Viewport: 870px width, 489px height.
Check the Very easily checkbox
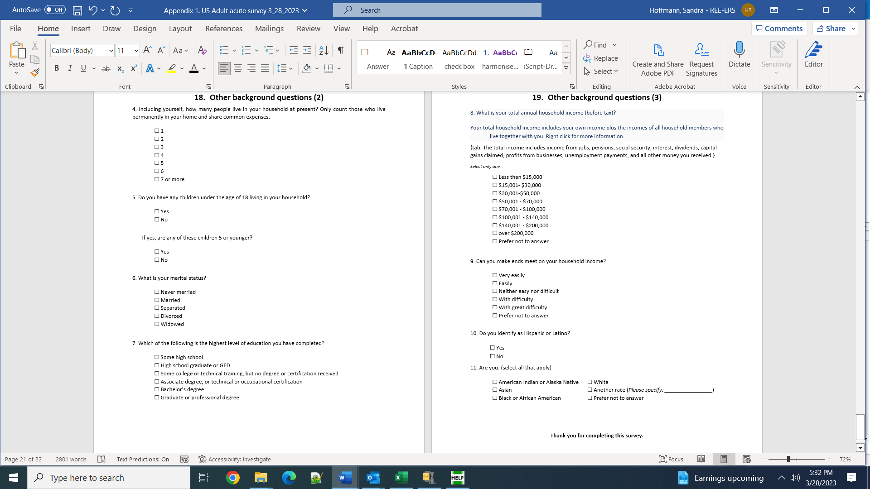tap(495, 275)
